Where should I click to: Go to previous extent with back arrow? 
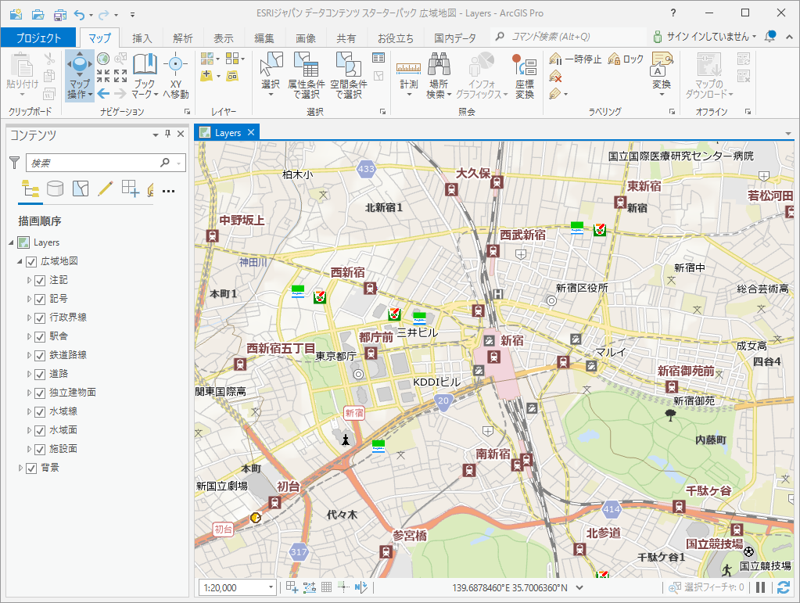tap(103, 93)
